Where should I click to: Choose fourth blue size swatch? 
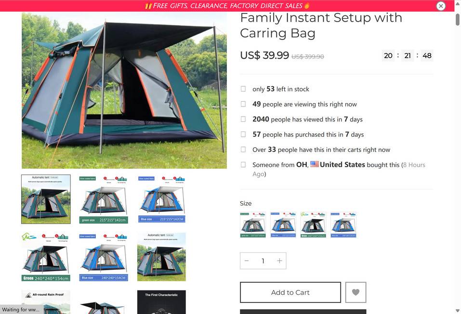click(343, 225)
